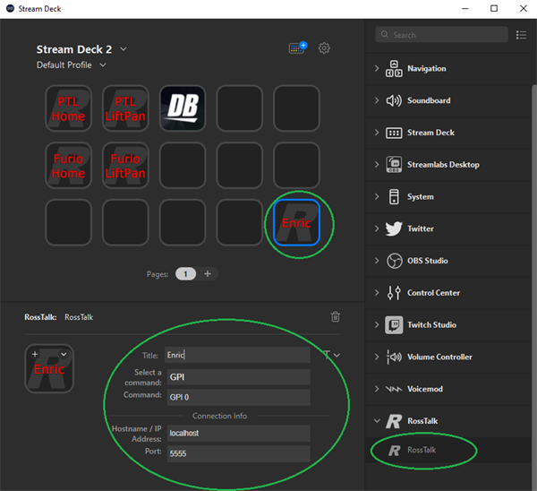Select the Enric RossTalk key
Image resolution: width=537 pixels, height=491 pixels.
(296, 222)
